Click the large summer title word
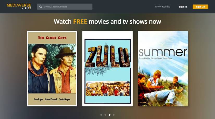Screen dimensions: 215x119 (x=163, y=52)
